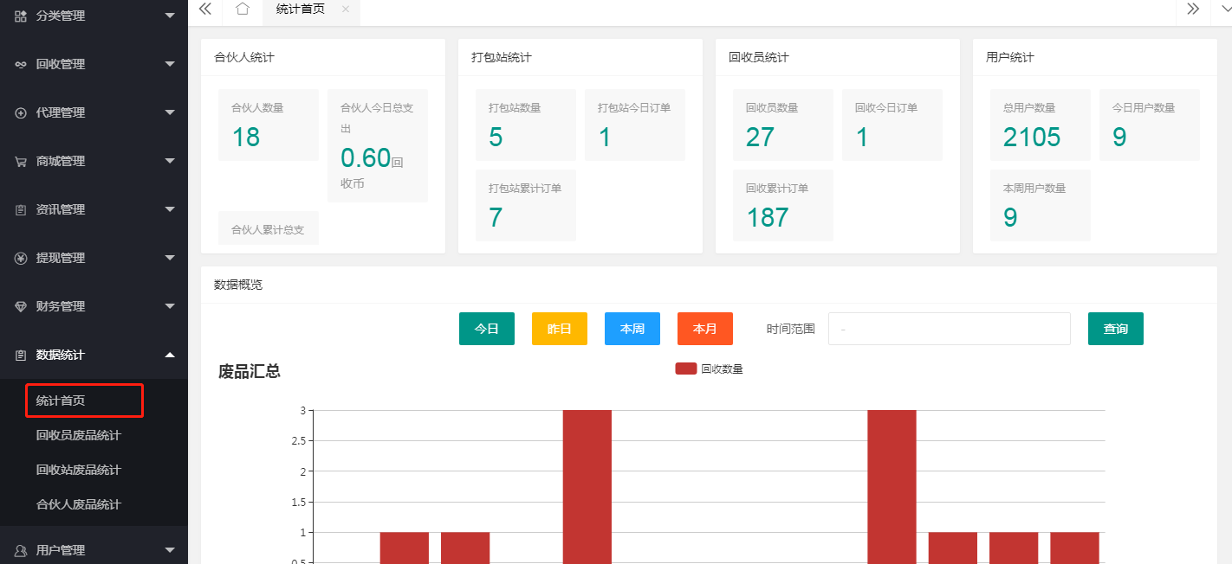The width and height of the screenshot is (1232, 564).
Task: Click the home icon tab
Action: point(243,9)
